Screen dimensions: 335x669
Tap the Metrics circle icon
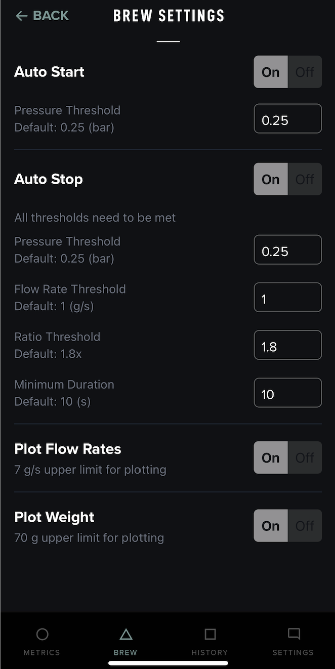point(42,634)
